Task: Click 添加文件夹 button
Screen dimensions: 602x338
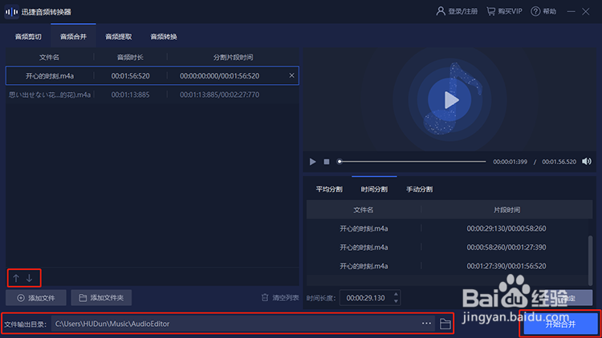Action: pyautogui.click(x=101, y=298)
